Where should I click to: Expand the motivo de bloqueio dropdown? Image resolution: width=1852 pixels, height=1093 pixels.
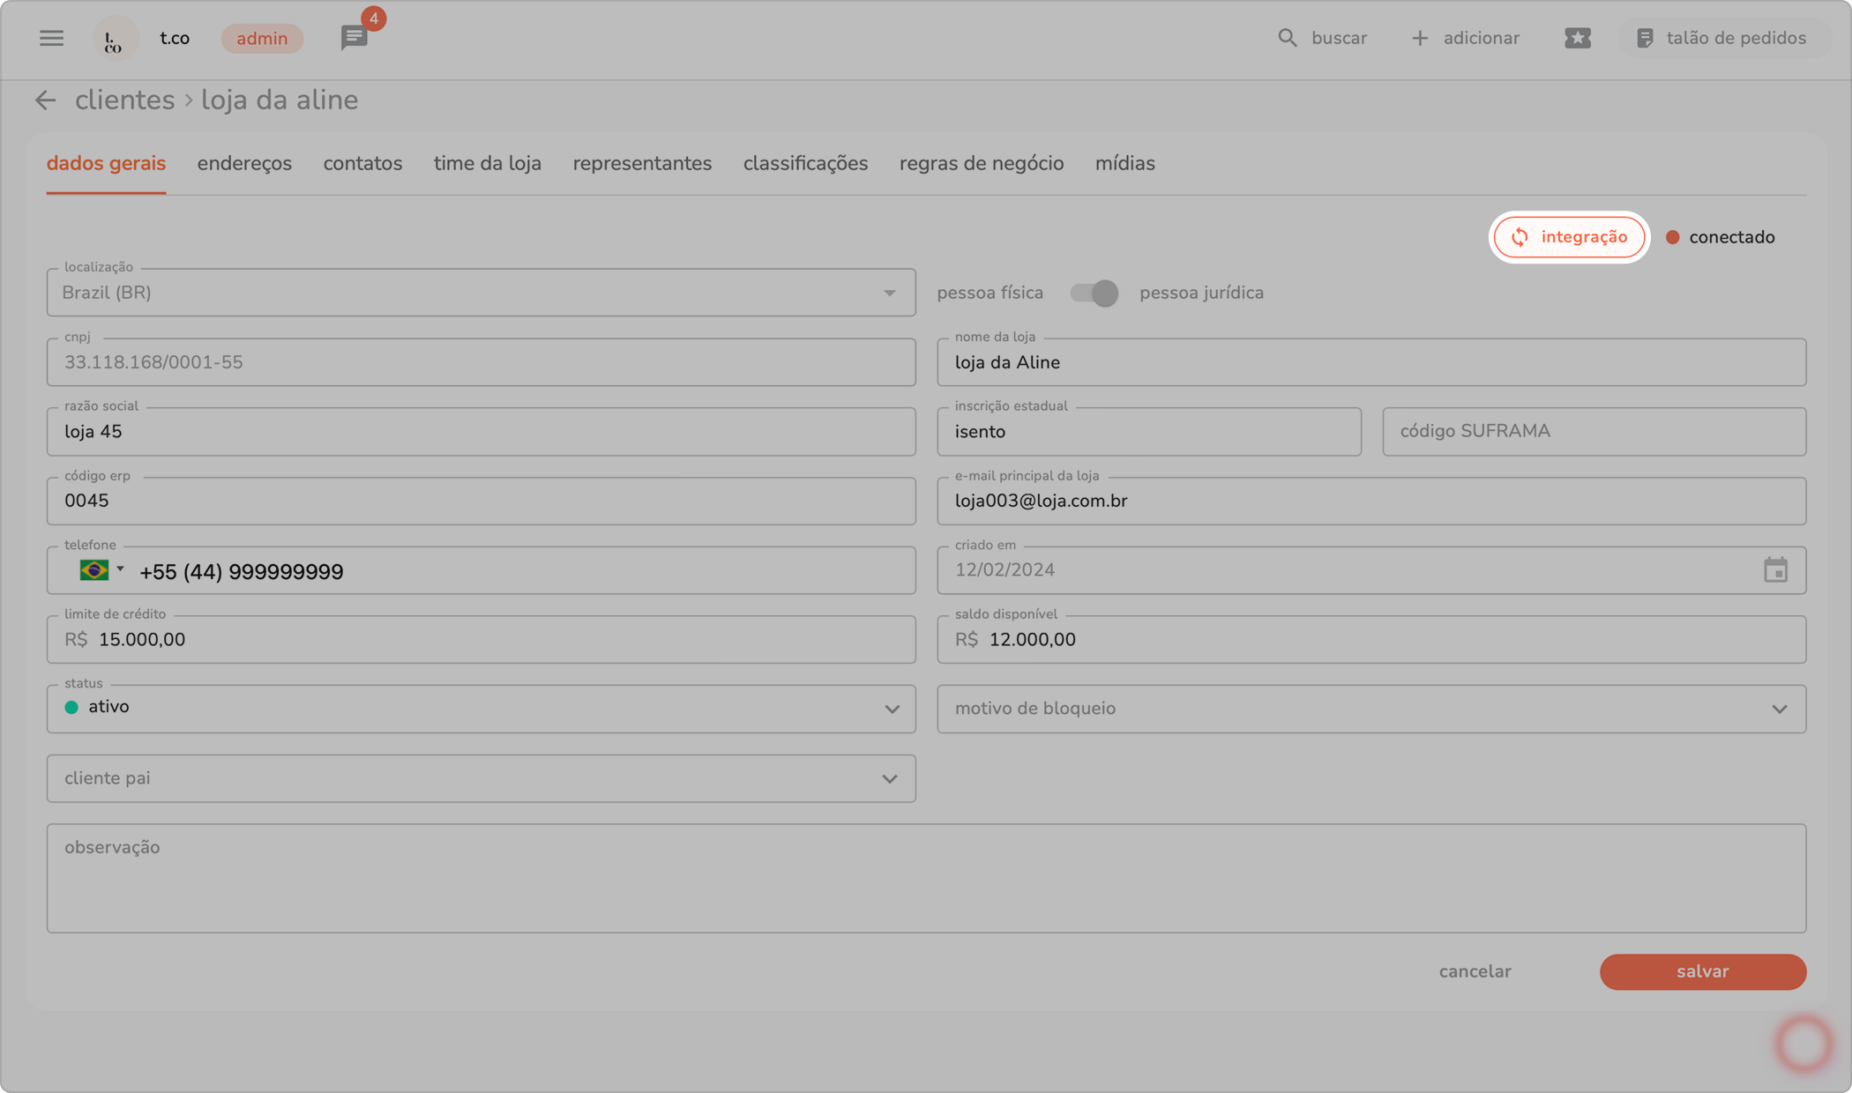tap(1779, 710)
